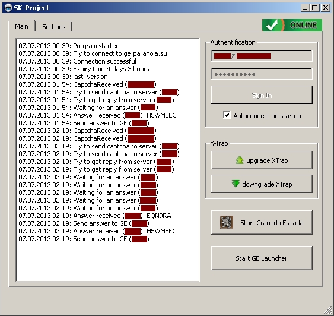Click the SK-Project title bar app icon
The height and width of the screenshot is (316, 334).
pos(8,8)
